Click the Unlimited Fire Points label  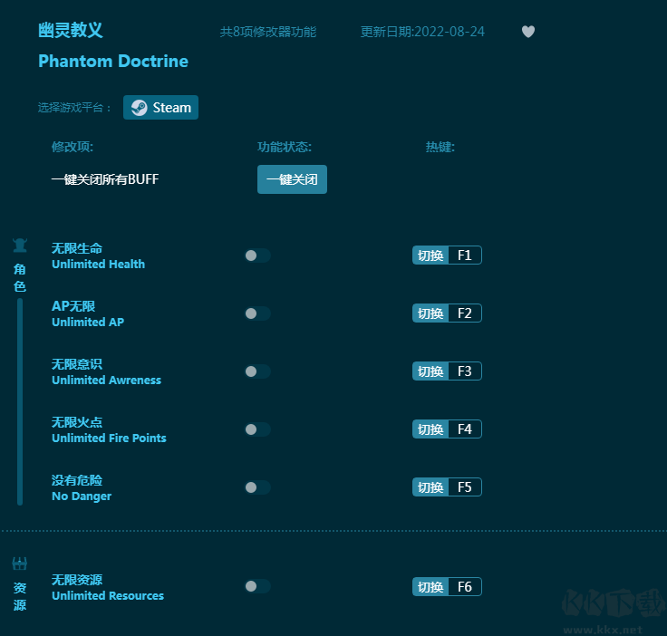pos(109,438)
